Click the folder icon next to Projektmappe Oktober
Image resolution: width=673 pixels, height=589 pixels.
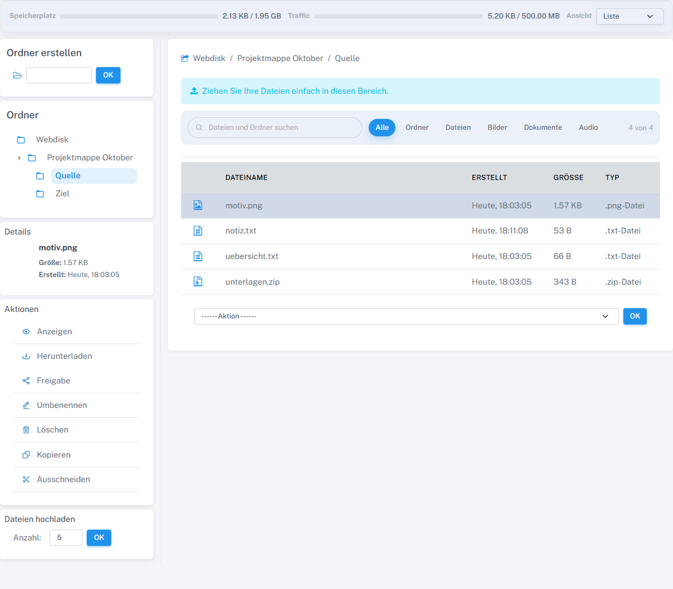pyautogui.click(x=32, y=158)
